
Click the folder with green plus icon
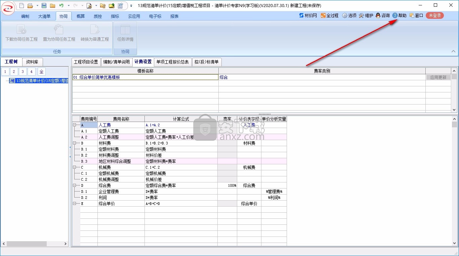(112, 5)
